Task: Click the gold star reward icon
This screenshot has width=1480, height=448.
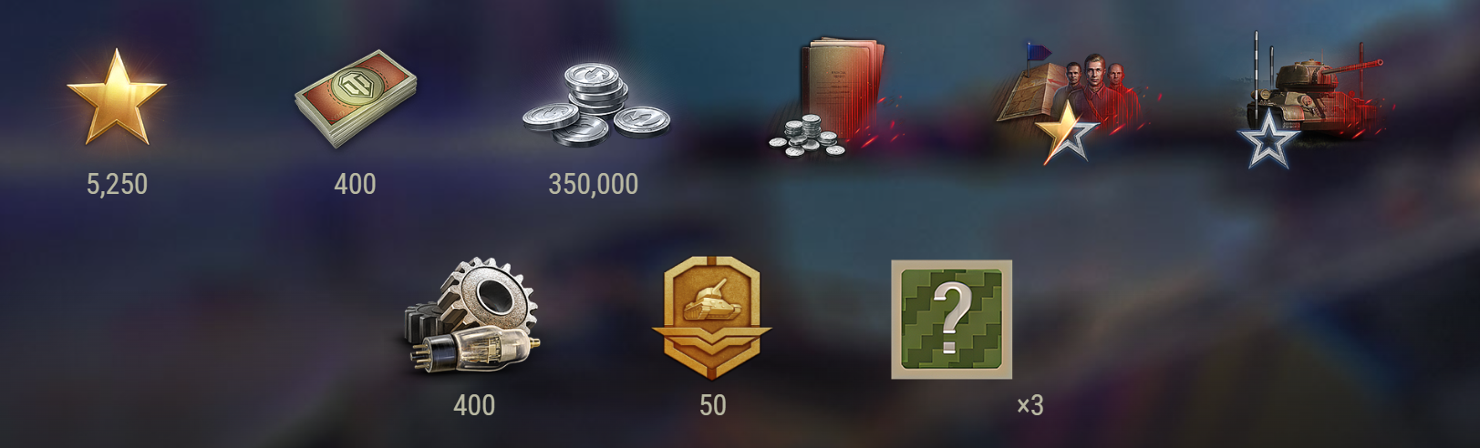Action: [x=117, y=97]
